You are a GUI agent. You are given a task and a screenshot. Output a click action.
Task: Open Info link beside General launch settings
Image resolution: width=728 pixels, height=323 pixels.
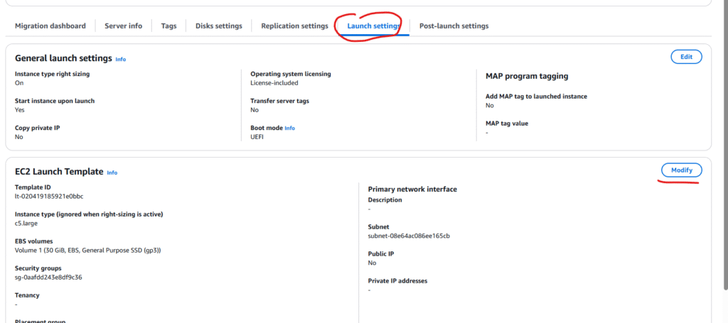pyautogui.click(x=121, y=60)
